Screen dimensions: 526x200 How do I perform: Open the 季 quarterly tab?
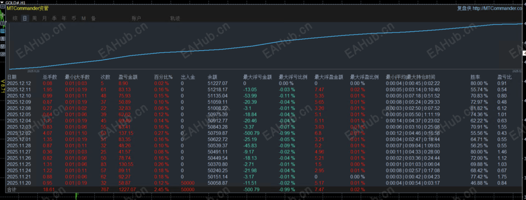54,18
